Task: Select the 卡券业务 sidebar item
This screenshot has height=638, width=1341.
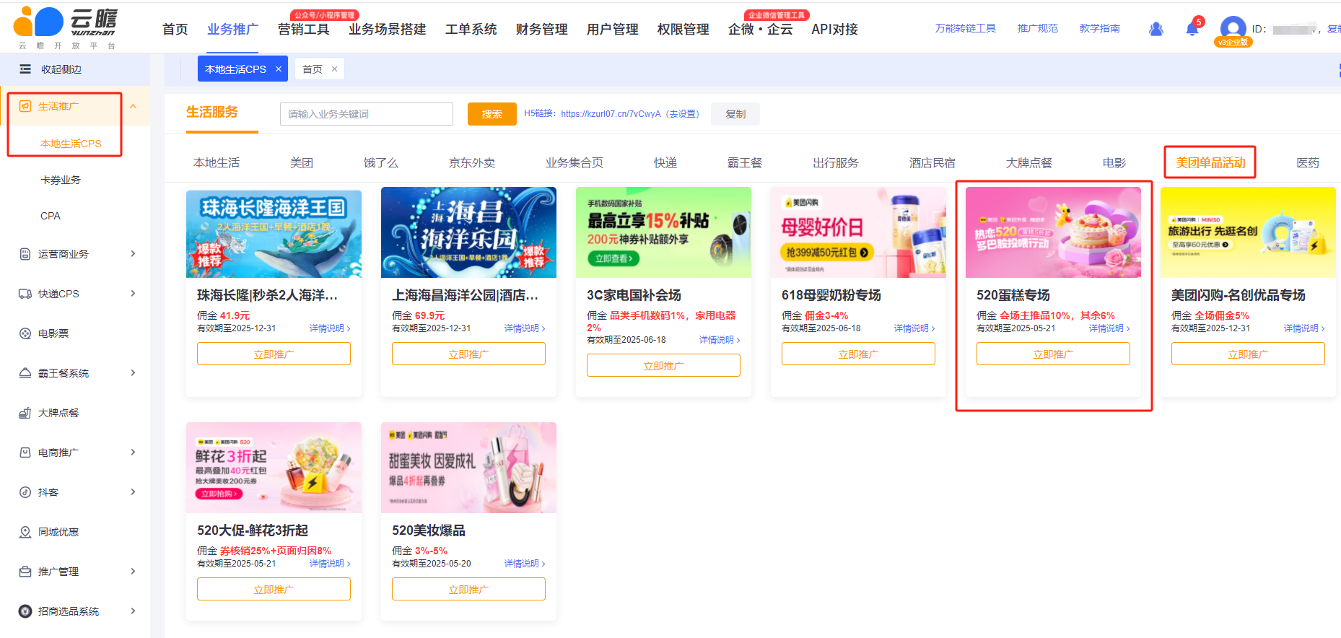Action: pyautogui.click(x=61, y=180)
